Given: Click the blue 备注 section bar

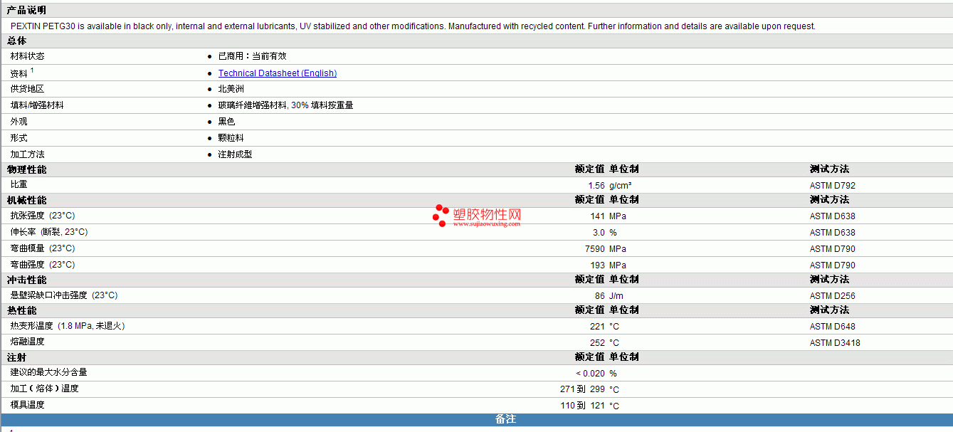Looking at the screenshot, I should tap(476, 419).
